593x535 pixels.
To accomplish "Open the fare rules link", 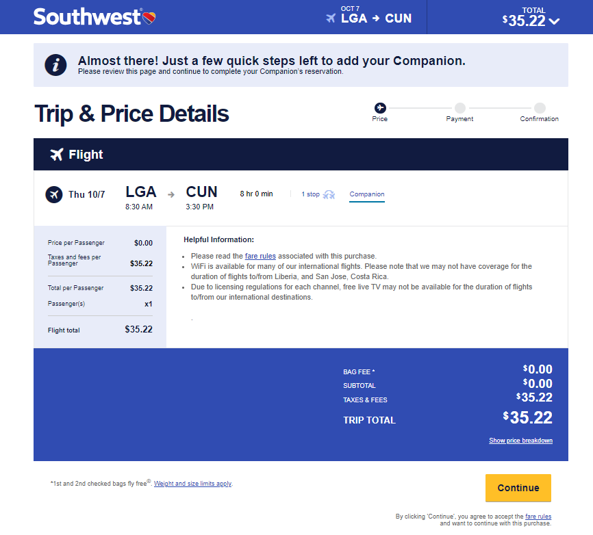I will 260,255.
